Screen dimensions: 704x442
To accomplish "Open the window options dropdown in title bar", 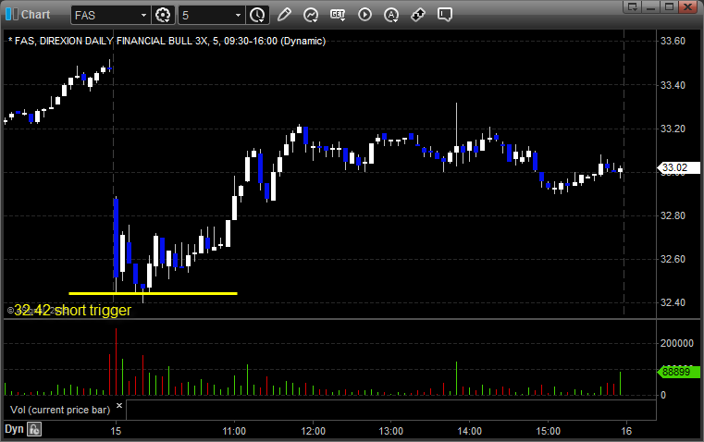I will coord(633,6).
